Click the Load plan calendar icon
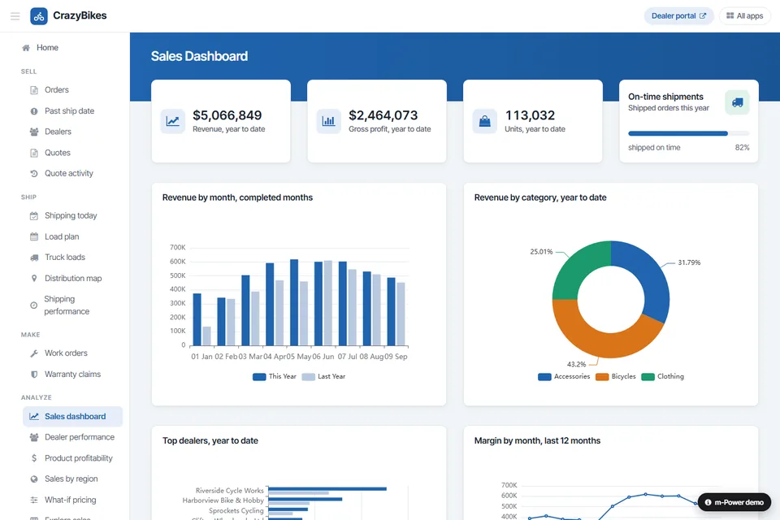 coord(34,237)
